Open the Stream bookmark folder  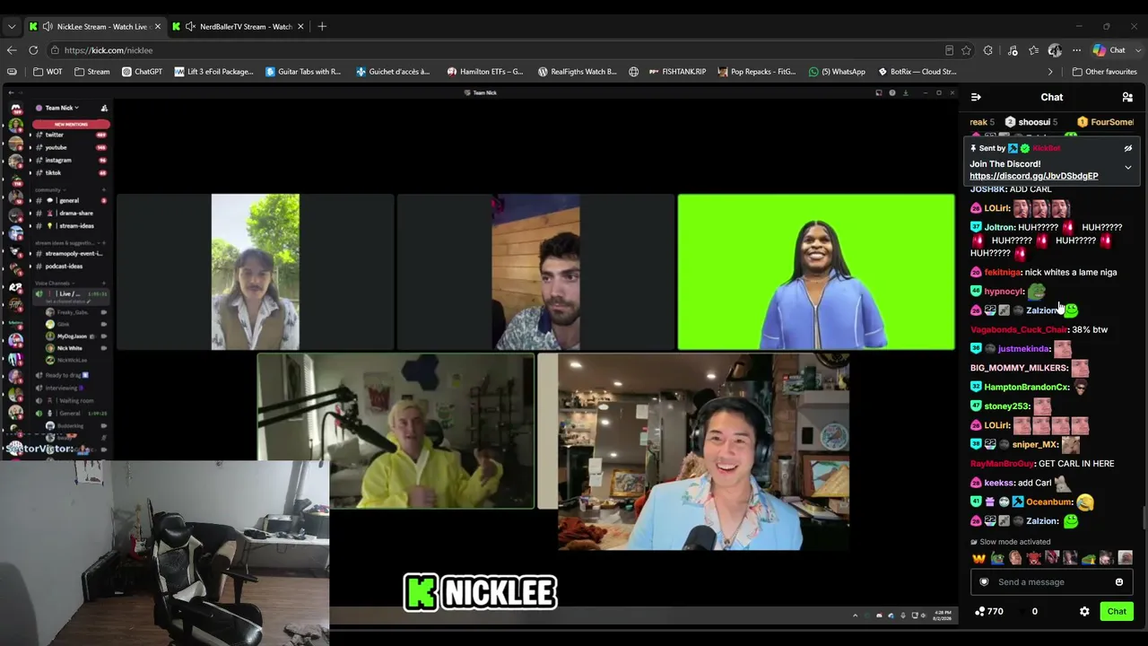click(92, 72)
